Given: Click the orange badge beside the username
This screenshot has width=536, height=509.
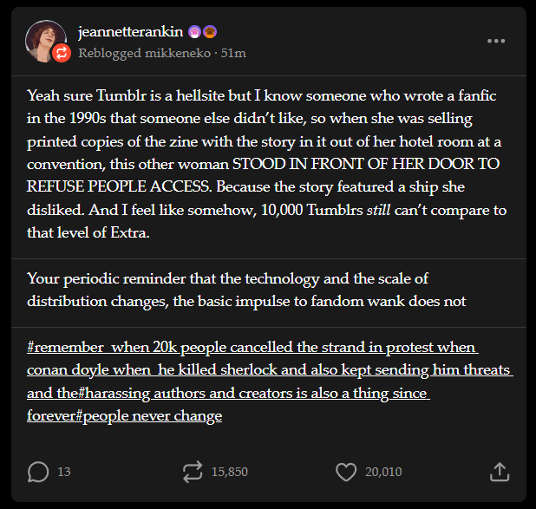Looking at the screenshot, I should (210, 32).
